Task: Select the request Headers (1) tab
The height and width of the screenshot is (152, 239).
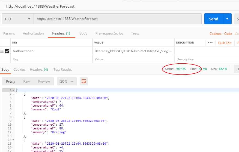Action: 61,33
